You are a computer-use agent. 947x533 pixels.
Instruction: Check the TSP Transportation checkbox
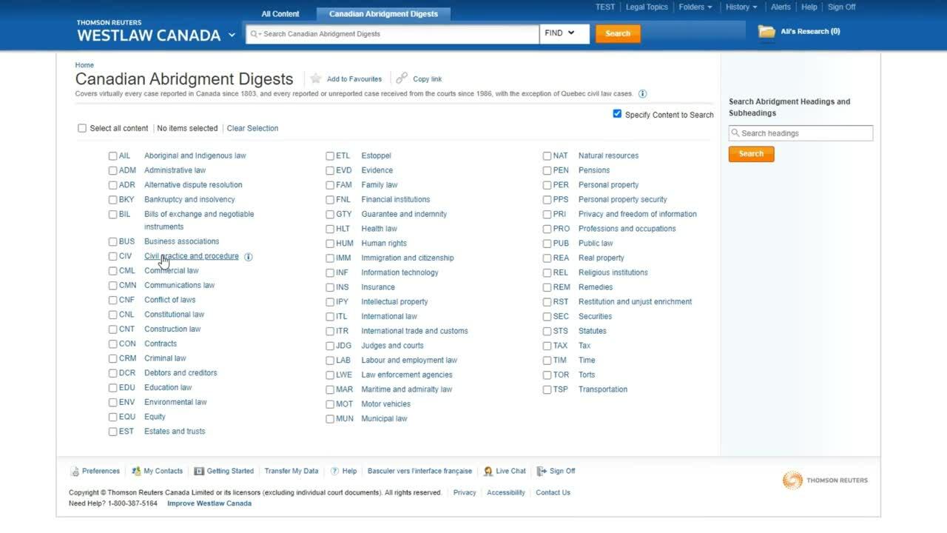coord(547,389)
